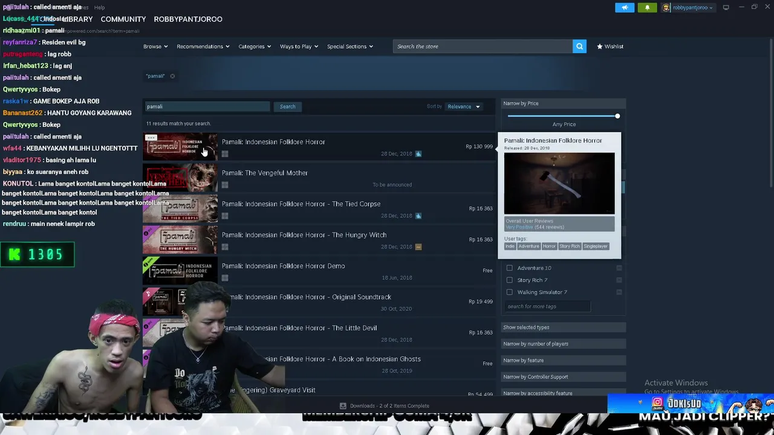Click the Downloads status bar icon
774x435 pixels.
pyautogui.click(x=343, y=406)
